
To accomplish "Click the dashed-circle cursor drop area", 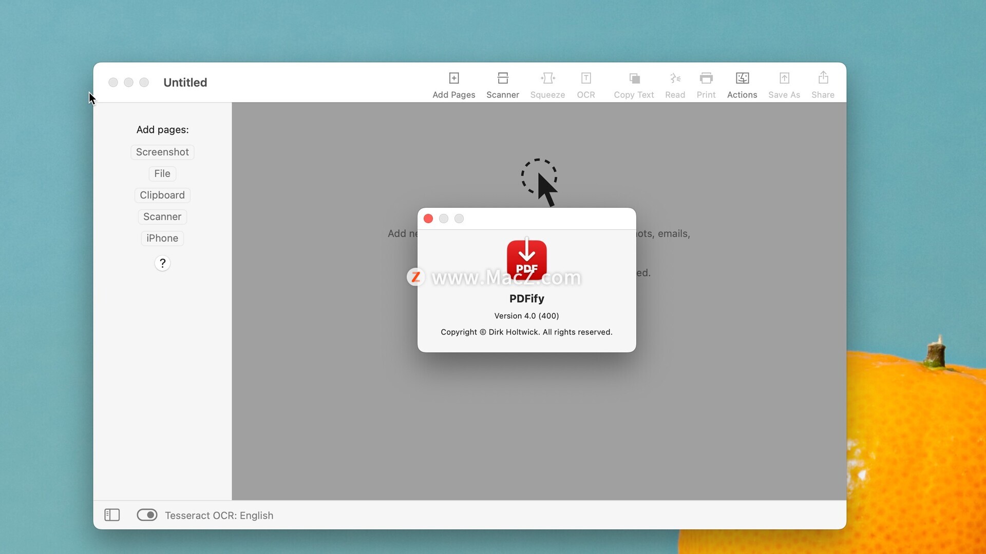I will [x=540, y=182].
